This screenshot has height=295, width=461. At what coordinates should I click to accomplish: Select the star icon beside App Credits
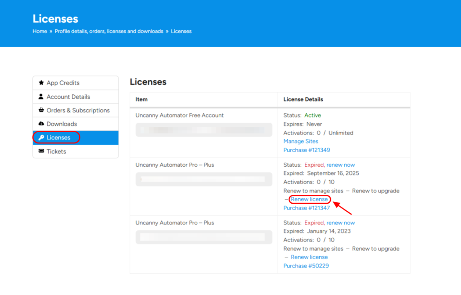[41, 83]
